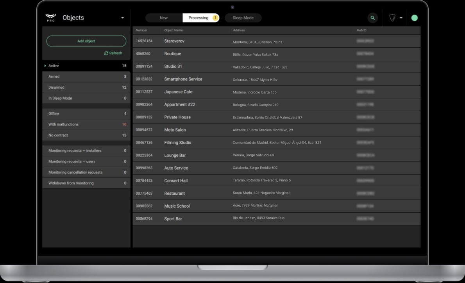Switch to the New tab
Screen dimensions: 465x283
[x=164, y=18]
